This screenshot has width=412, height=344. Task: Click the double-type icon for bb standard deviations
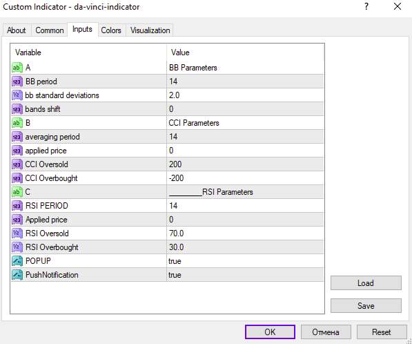[x=17, y=95]
